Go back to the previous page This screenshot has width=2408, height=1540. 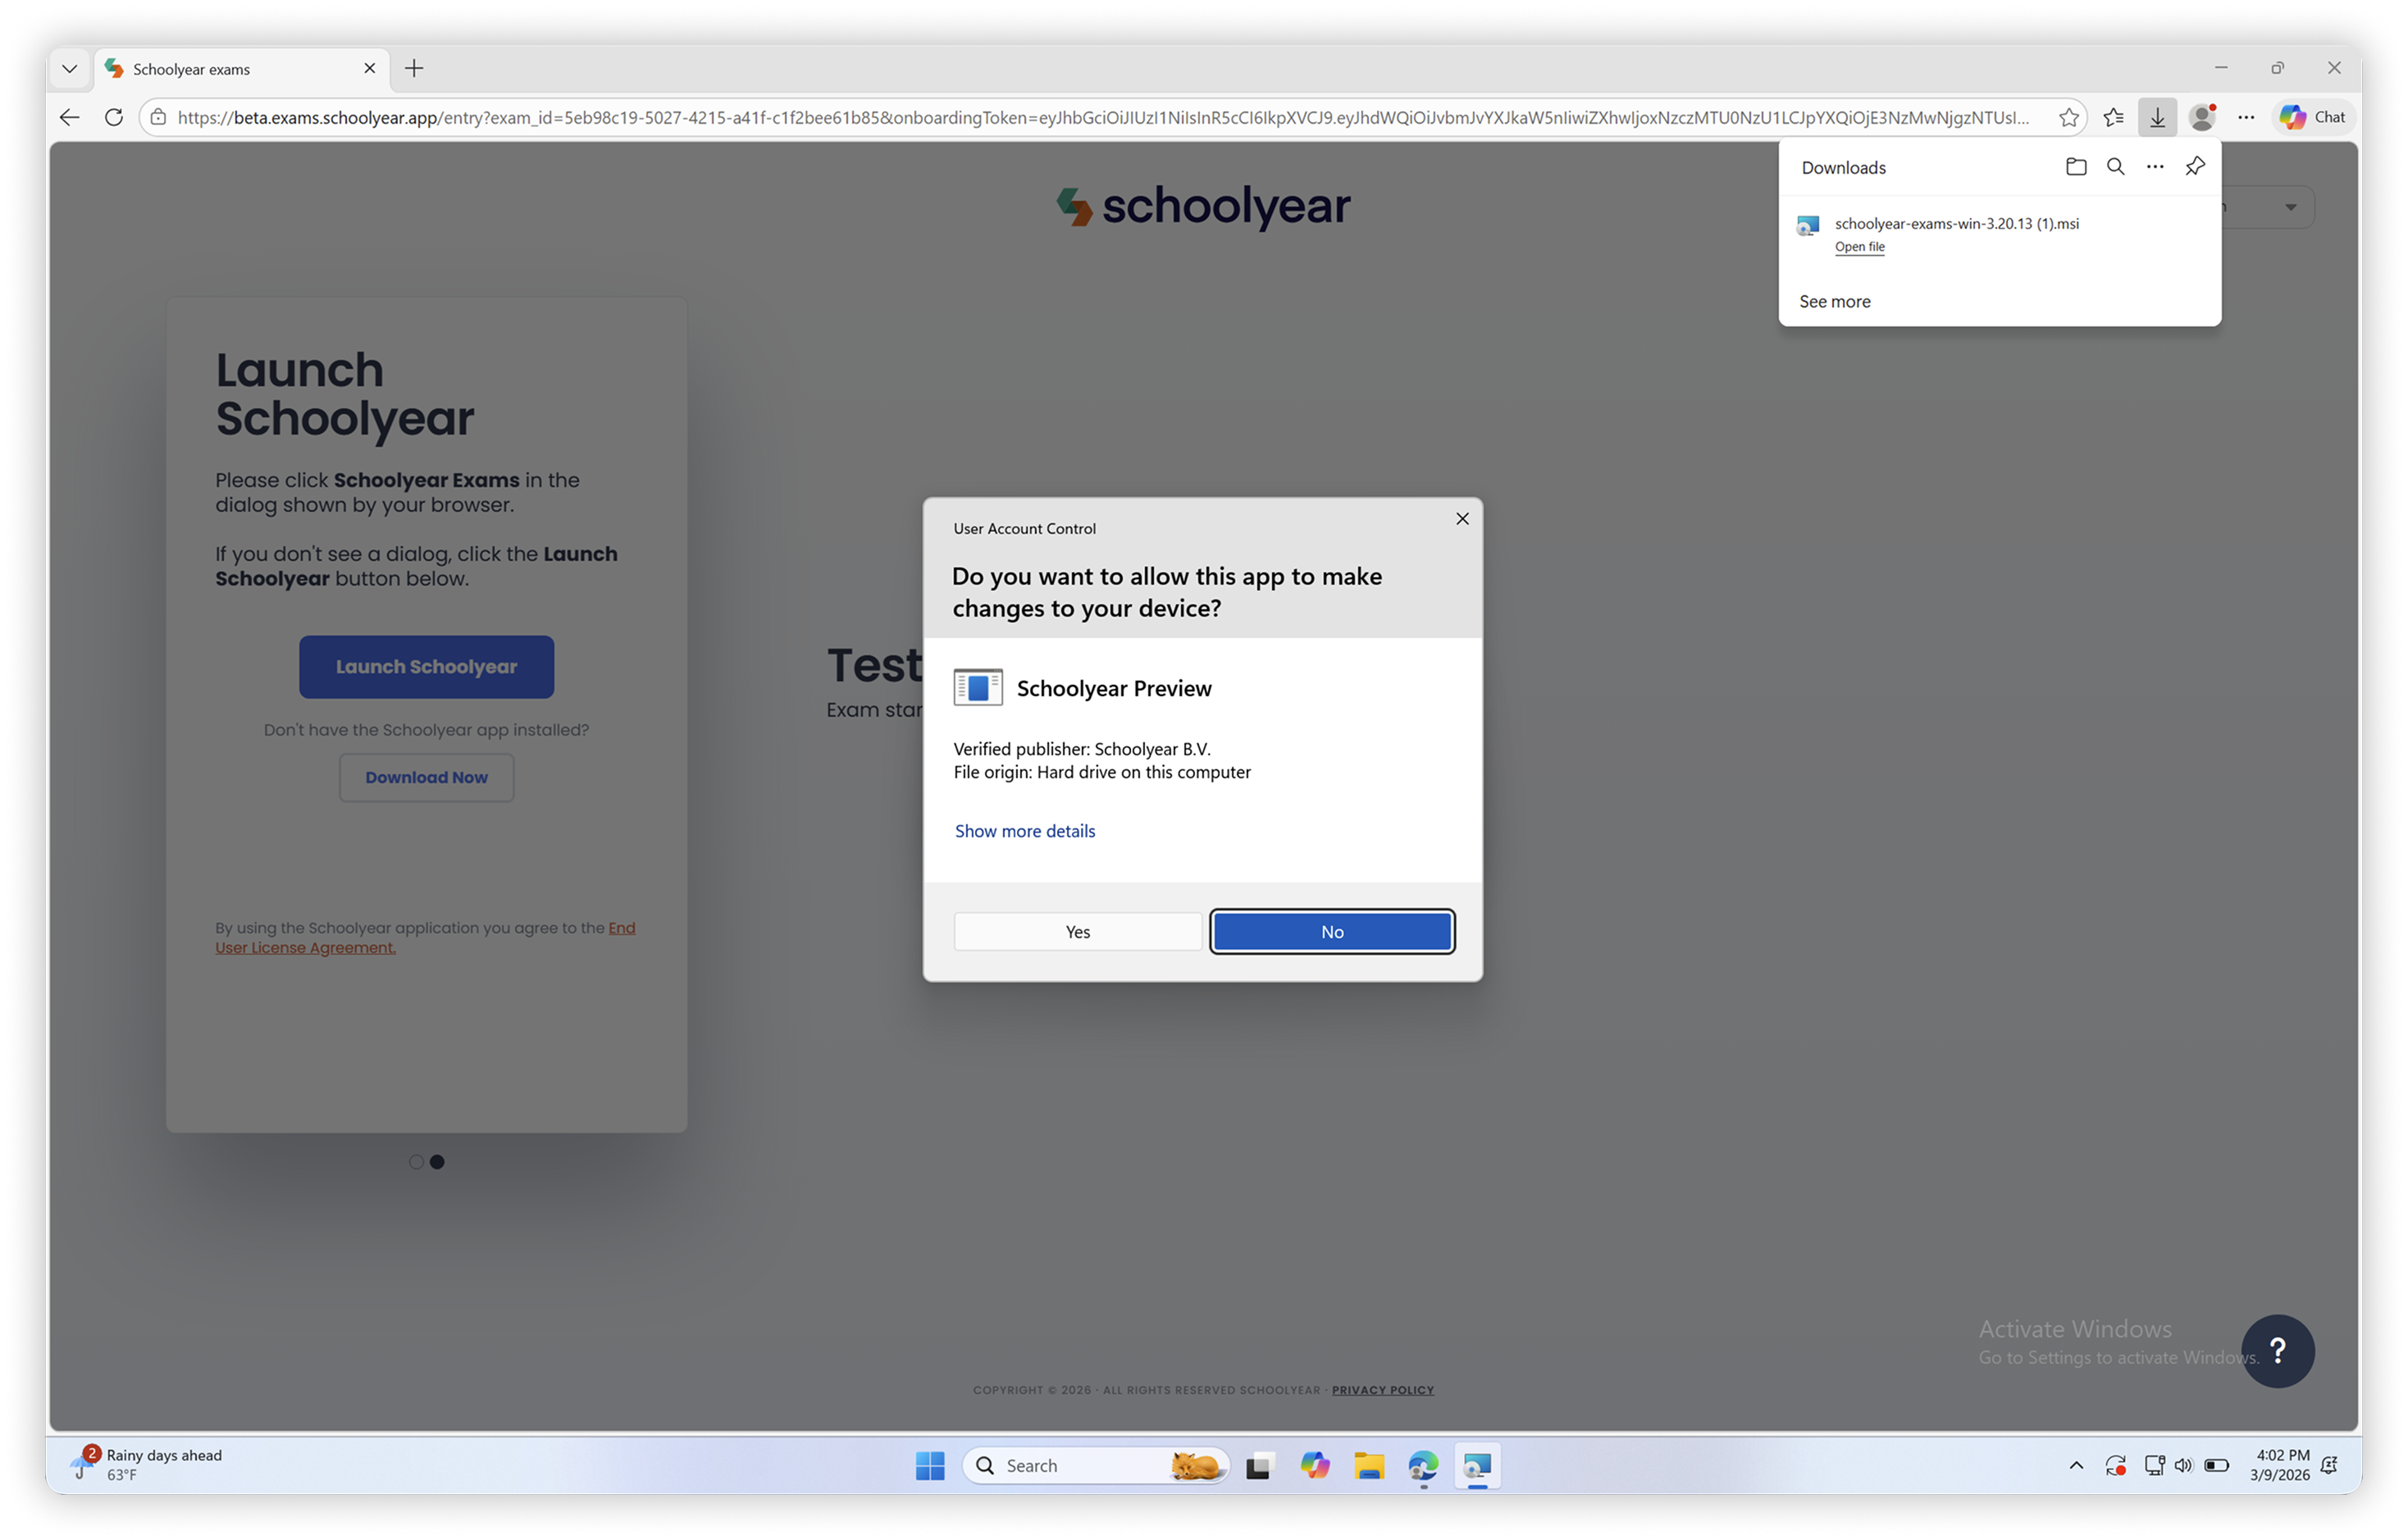click(69, 117)
